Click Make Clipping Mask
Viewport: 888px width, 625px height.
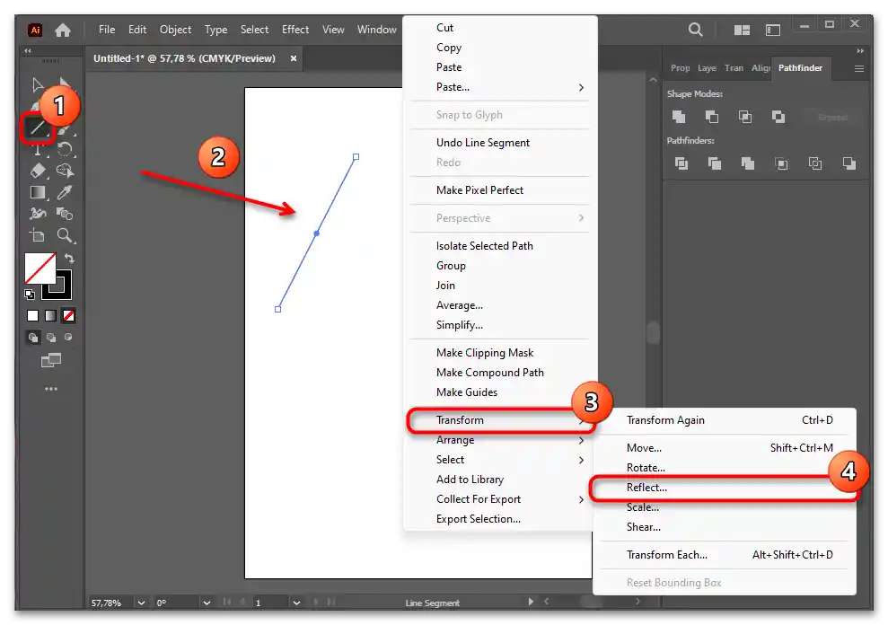484,353
